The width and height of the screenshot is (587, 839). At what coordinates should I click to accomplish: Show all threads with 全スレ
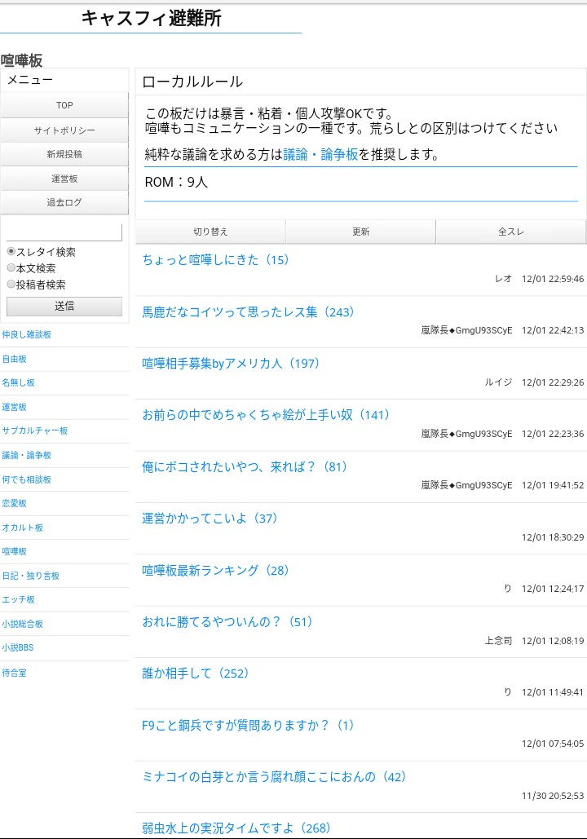[x=510, y=232]
